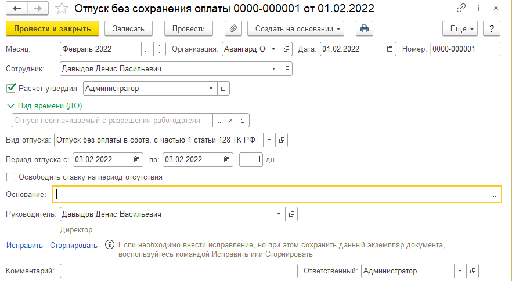Screen dimensions: 512x281
Task: Click into the Комментарий text field
Action: [x=178, y=271]
